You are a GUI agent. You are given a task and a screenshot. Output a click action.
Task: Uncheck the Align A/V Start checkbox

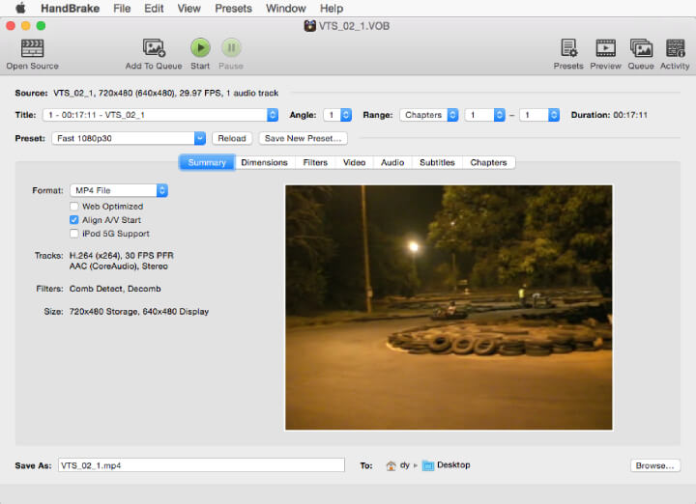[74, 220]
